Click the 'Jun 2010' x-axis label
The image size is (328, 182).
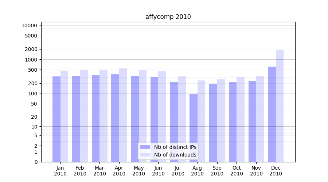(x=158, y=171)
